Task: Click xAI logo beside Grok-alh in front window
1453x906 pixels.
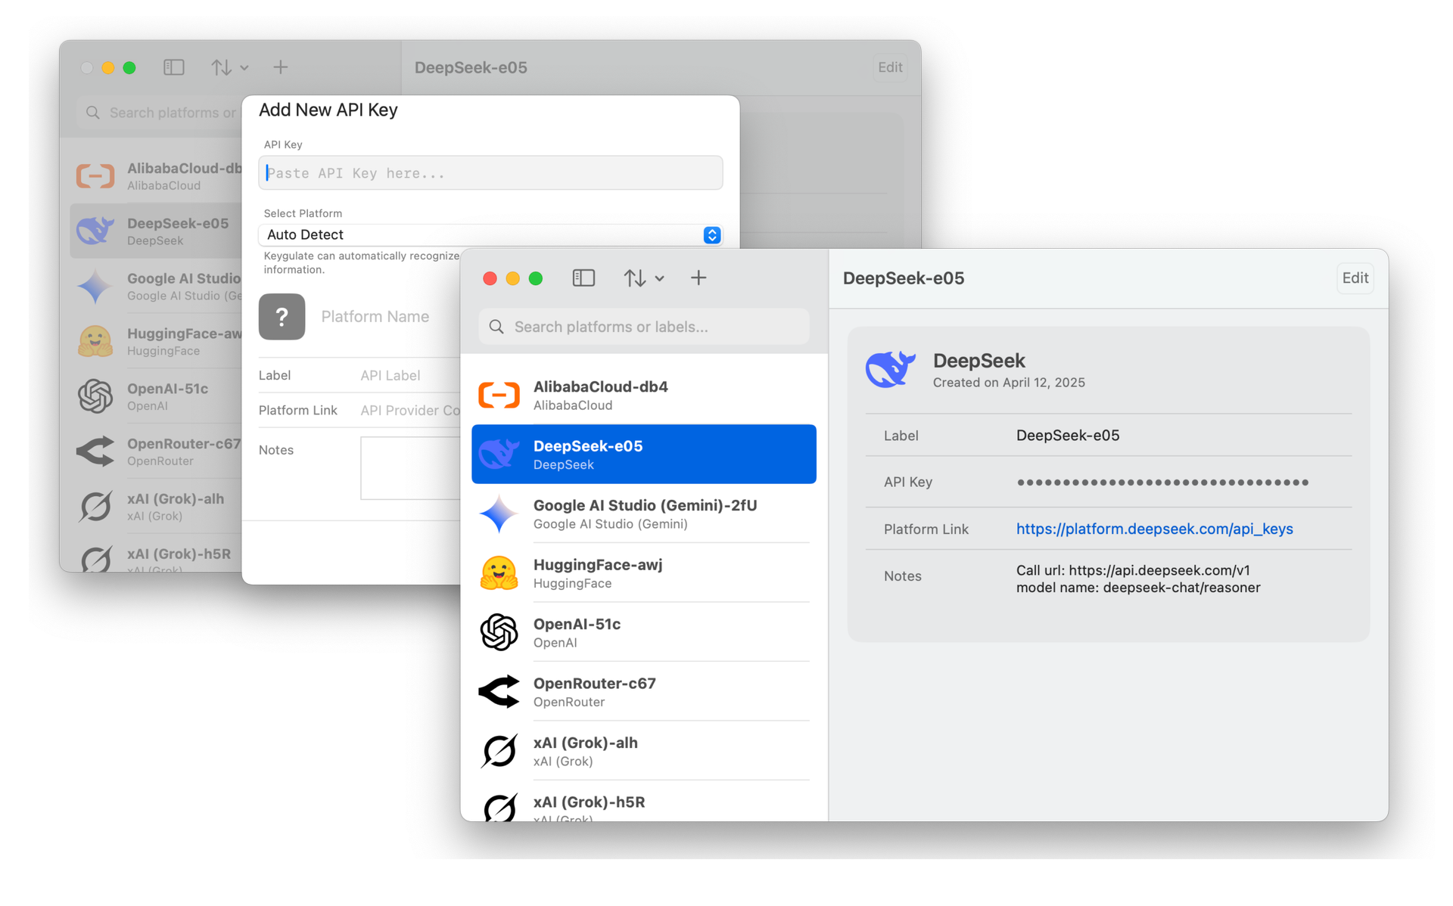Action: (499, 751)
